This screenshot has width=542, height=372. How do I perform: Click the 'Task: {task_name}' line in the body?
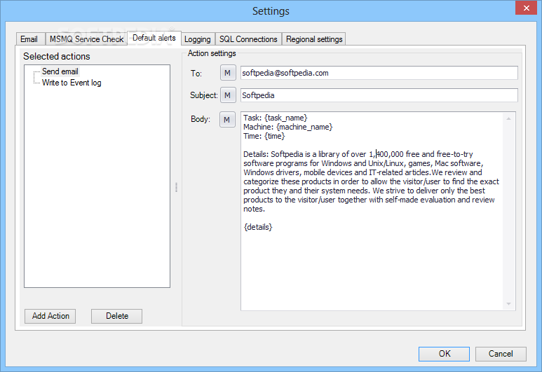[x=275, y=118]
